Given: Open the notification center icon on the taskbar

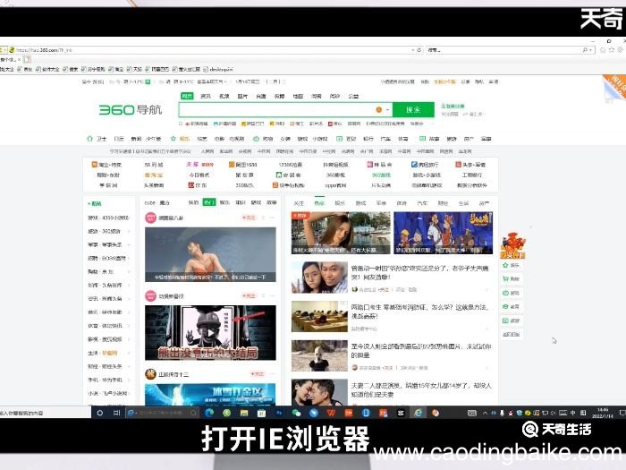Looking at the screenshot, I should point(622,413).
